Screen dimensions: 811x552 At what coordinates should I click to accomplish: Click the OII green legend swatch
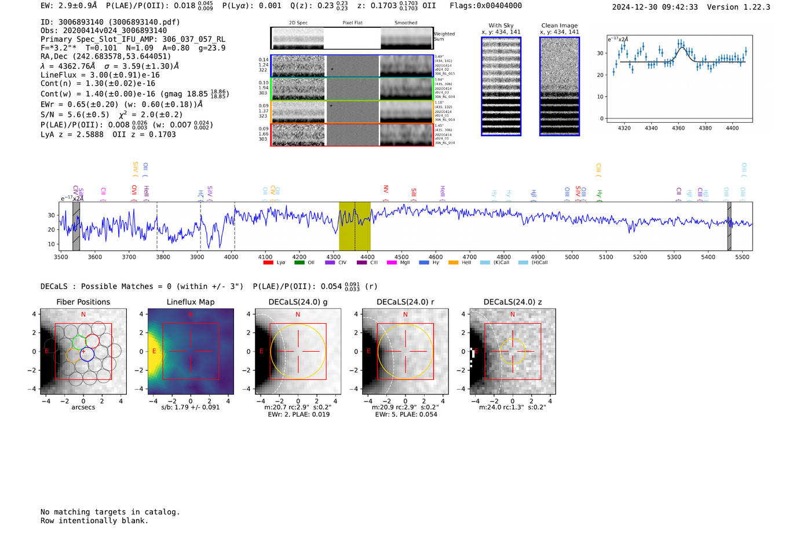[x=299, y=263]
